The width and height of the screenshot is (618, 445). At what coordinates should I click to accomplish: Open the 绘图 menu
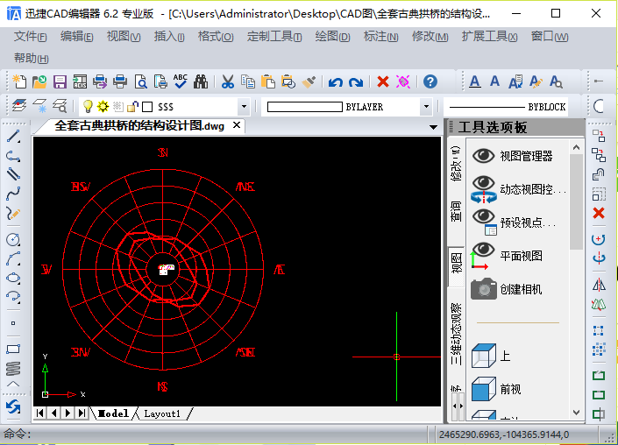(332, 37)
